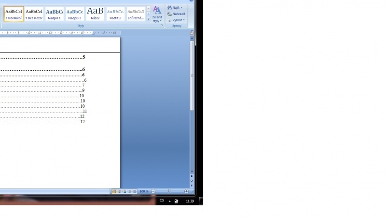The height and width of the screenshot is (217, 386).
Task: Apply the Nadpis 1 style
Action: click(x=55, y=14)
